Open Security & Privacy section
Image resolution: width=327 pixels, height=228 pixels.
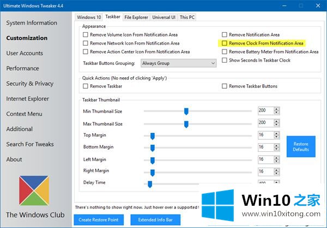[x=30, y=83]
